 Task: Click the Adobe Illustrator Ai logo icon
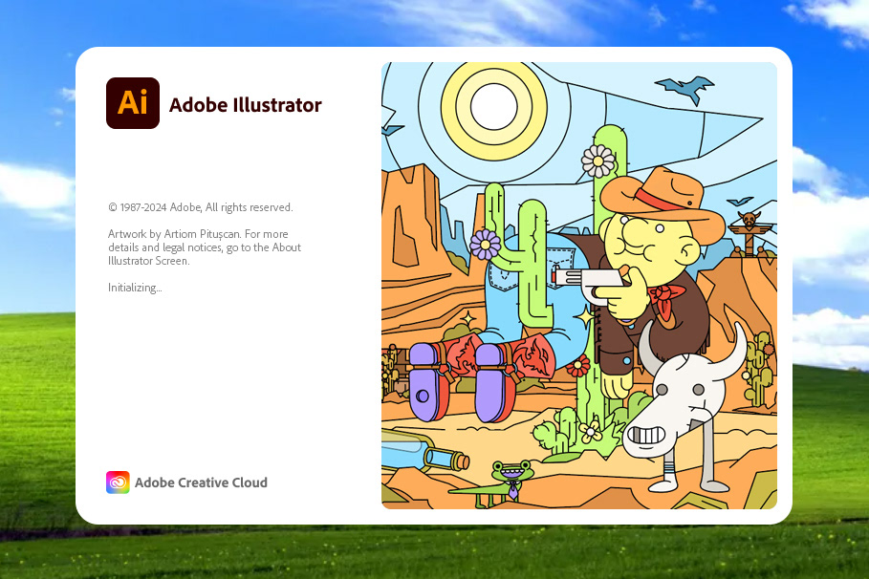click(x=133, y=103)
